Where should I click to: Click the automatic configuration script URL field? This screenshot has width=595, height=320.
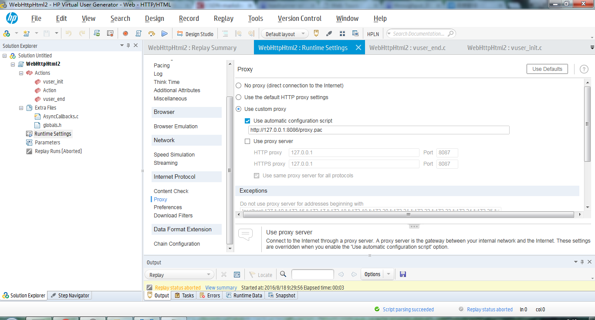click(379, 130)
